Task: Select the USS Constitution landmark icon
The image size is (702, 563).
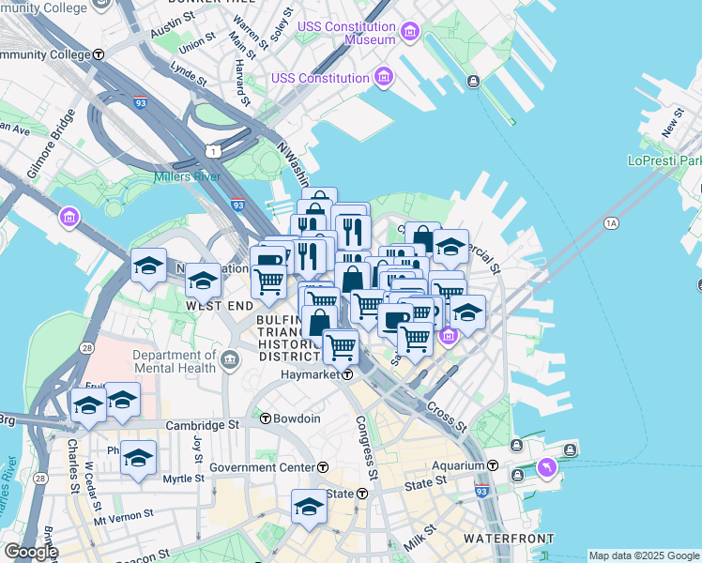Action: [383, 77]
